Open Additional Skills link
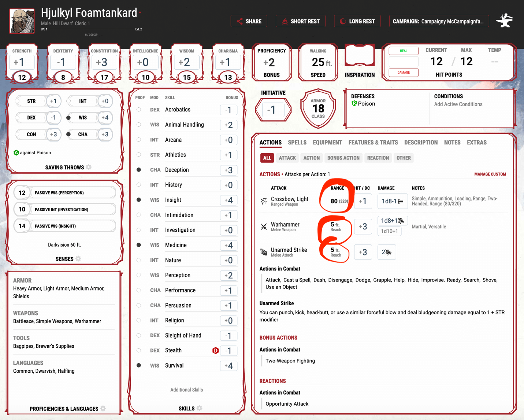The height and width of the screenshot is (420, 524). tap(186, 390)
